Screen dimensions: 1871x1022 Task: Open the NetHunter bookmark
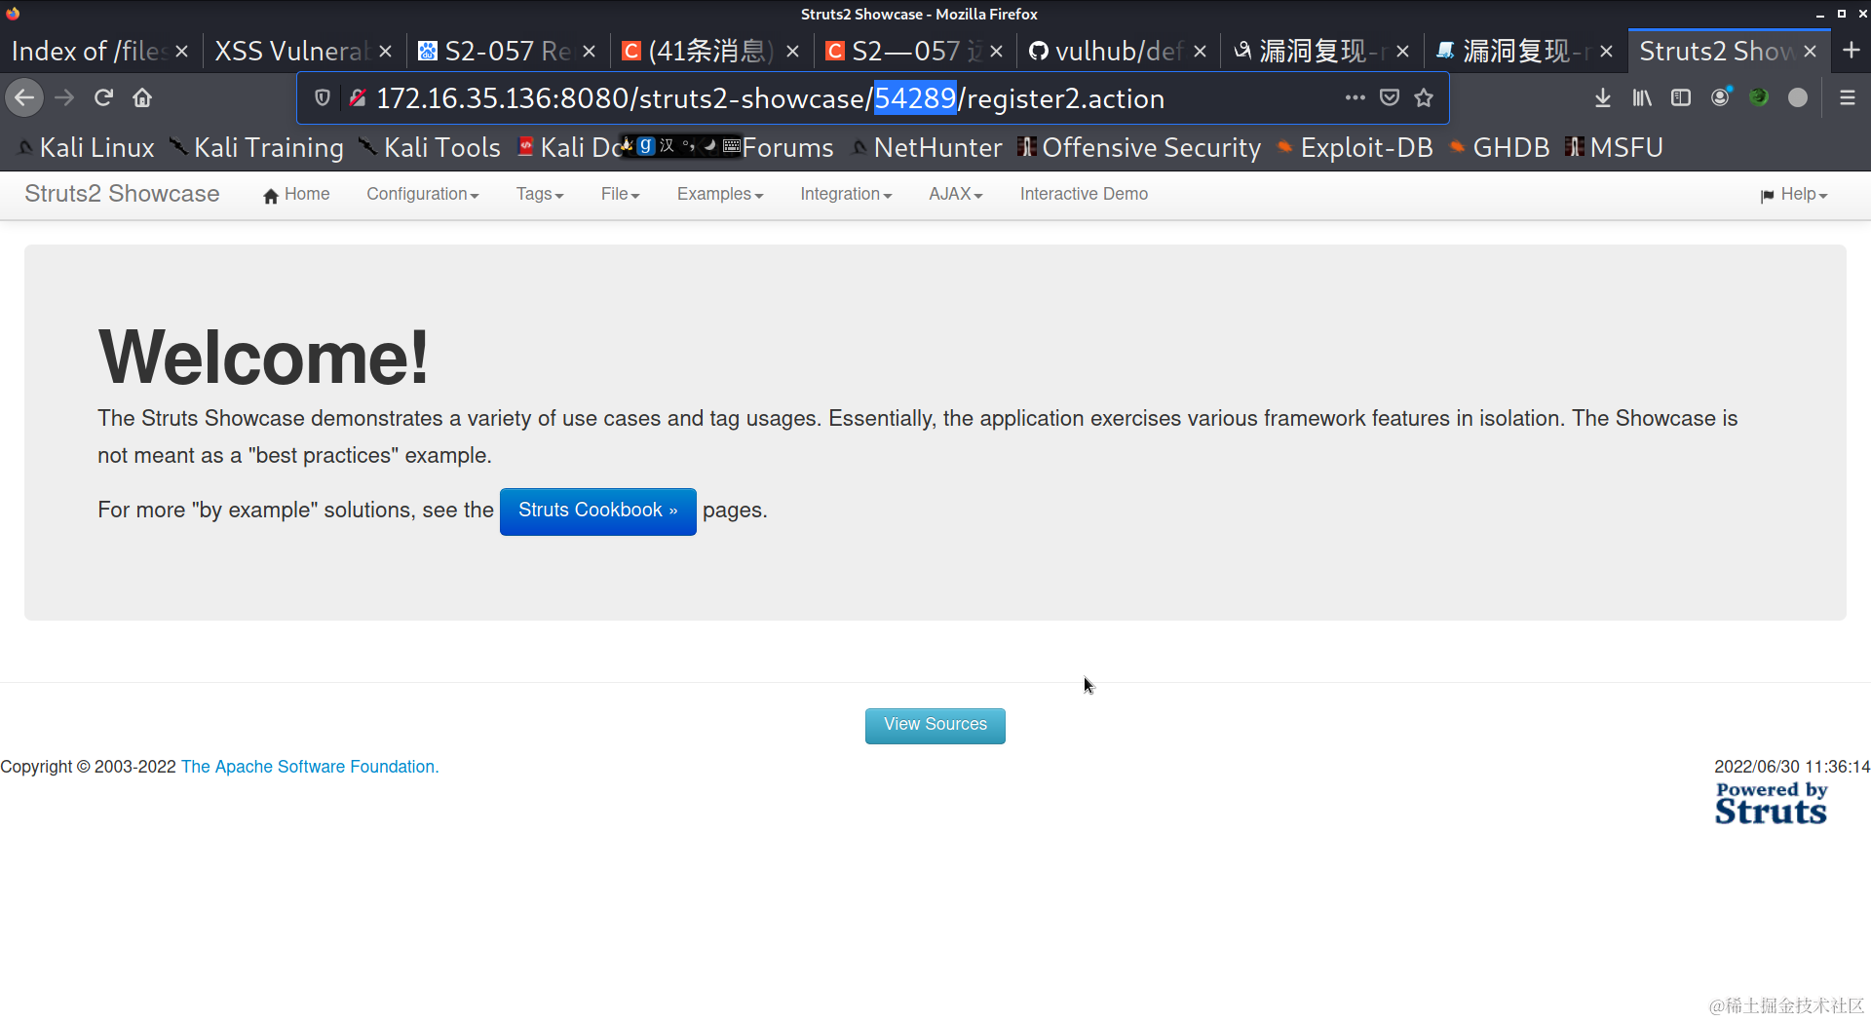[x=927, y=147]
